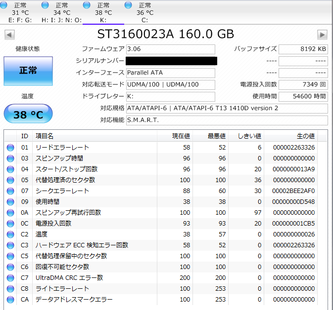
Task: Click status orb for UltraDMA CRC error row
Action: [x=10, y=278]
